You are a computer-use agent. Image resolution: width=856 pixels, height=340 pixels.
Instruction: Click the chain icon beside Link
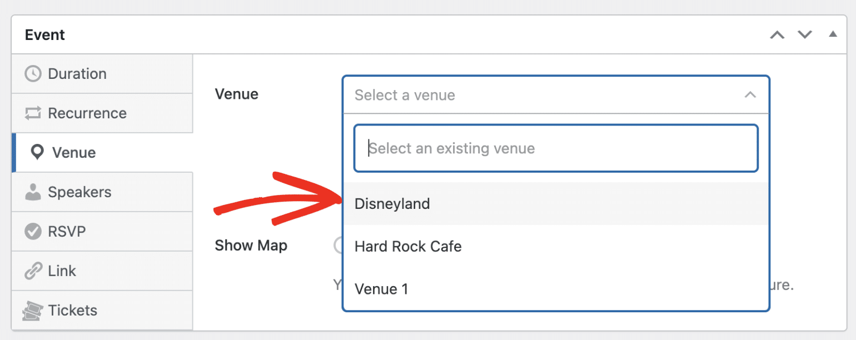point(33,271)
